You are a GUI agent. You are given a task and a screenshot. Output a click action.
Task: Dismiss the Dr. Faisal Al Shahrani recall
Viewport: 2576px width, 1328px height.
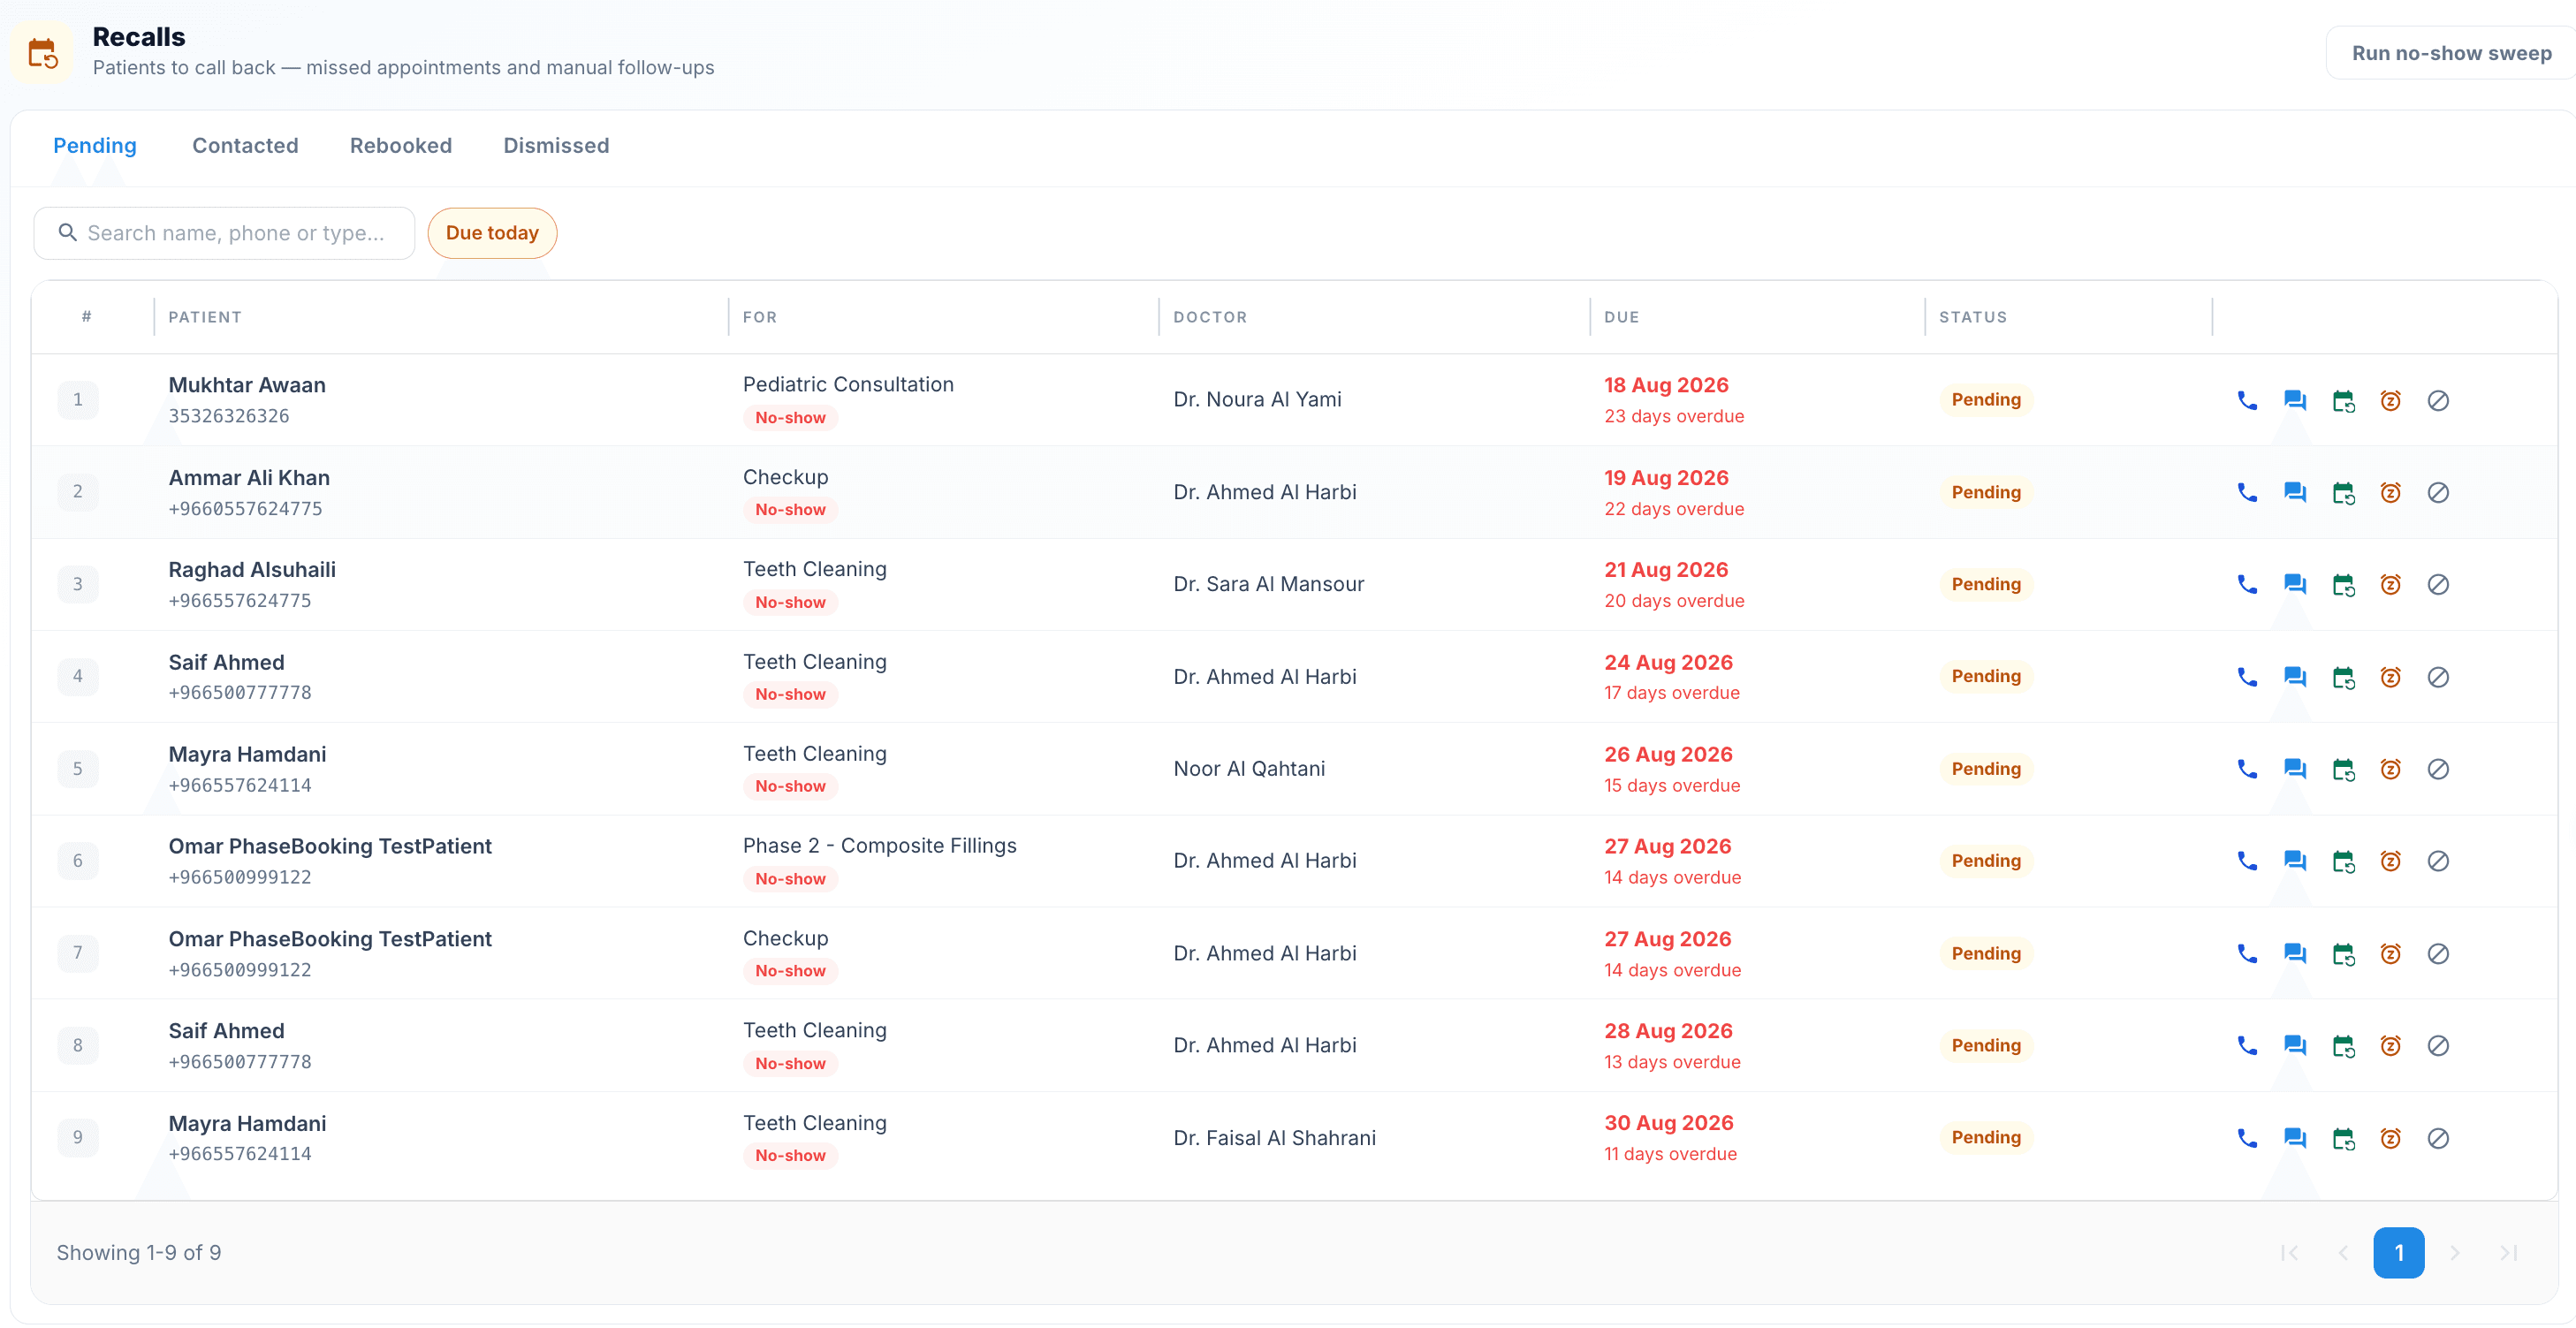[x=2438, y=1138]
